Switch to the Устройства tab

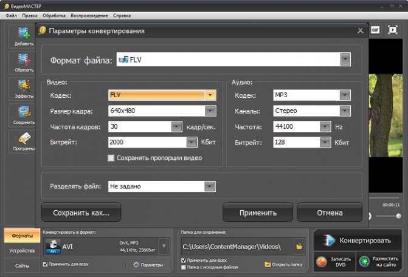[22, 250]
